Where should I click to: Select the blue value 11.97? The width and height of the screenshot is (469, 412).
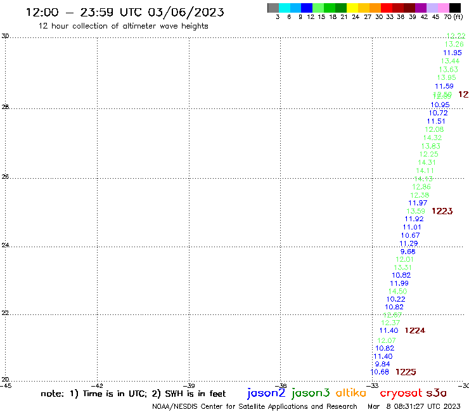click(418, 203)
